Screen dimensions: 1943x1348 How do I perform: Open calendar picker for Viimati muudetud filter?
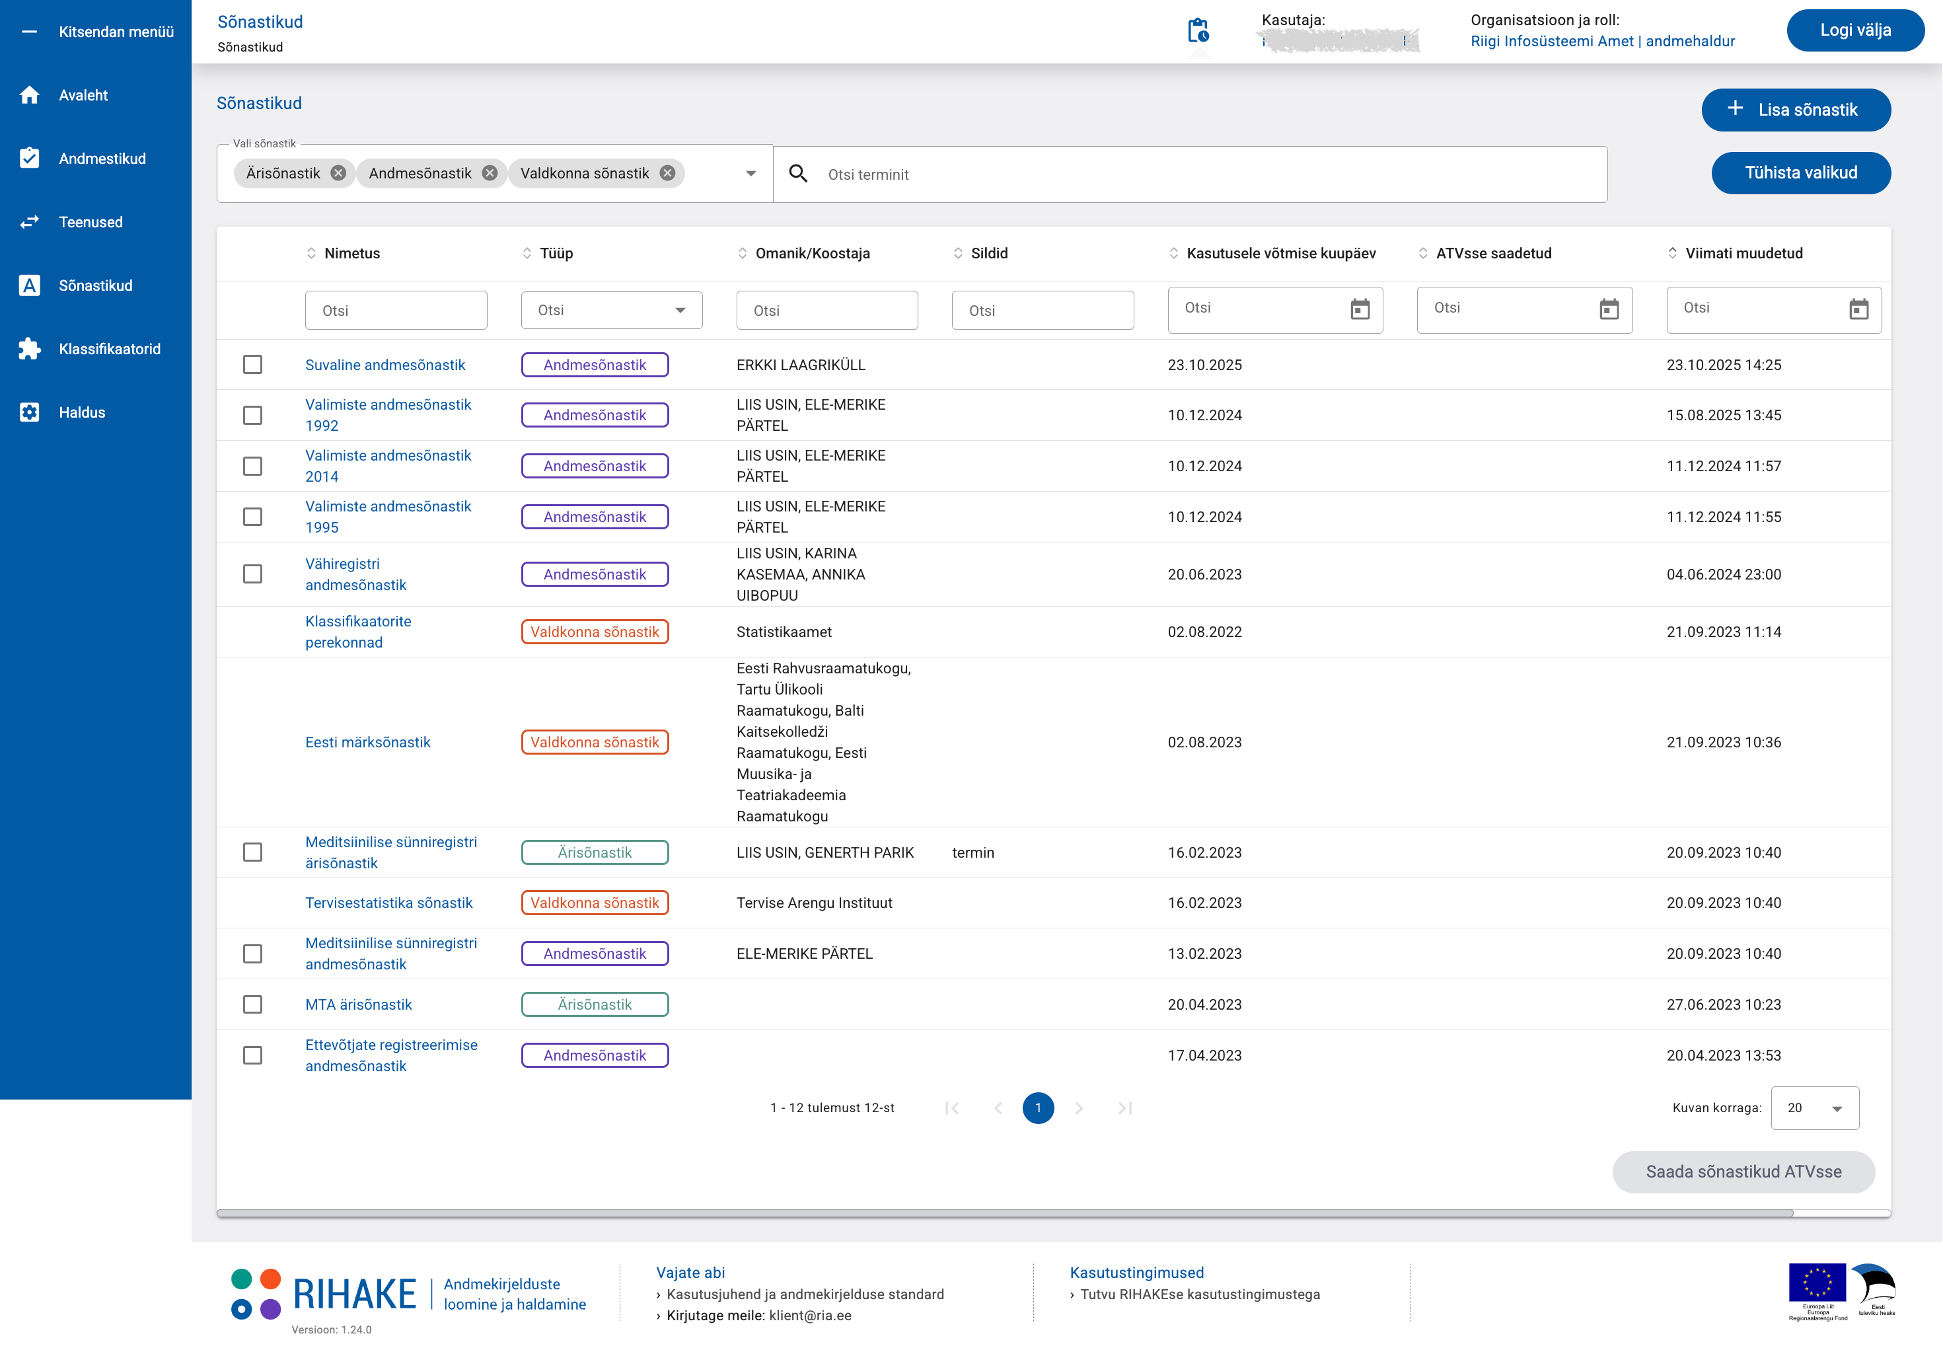1858,309
